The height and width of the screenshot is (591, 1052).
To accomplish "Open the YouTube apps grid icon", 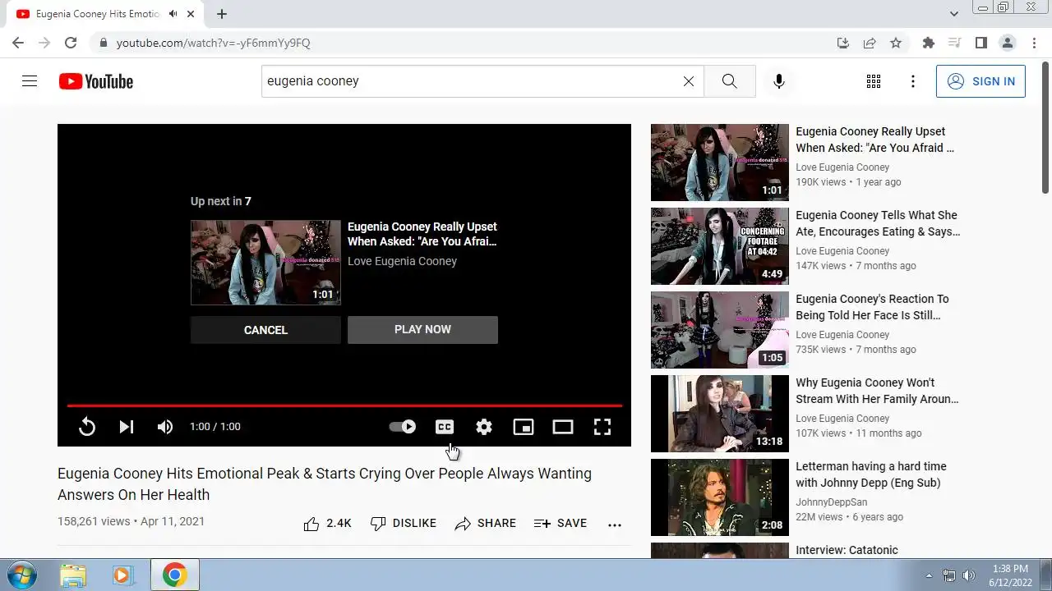I will pyautogui.click(x=874, y=81).
